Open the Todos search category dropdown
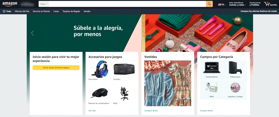The height and width of the screenshot is (117, 279). pyautogui.click(x=44, y=4)
